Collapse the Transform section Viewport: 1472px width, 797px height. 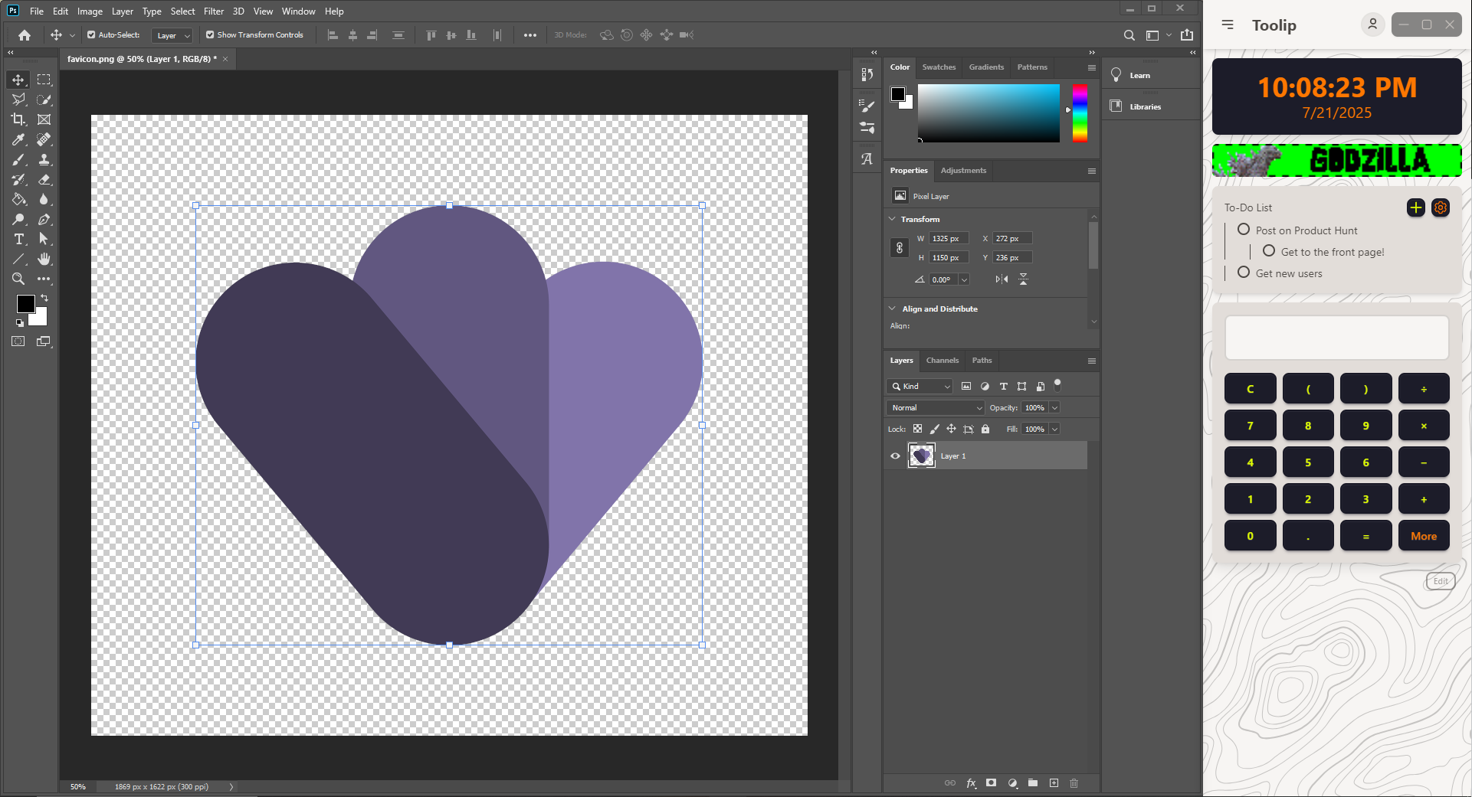coord(892,219)
